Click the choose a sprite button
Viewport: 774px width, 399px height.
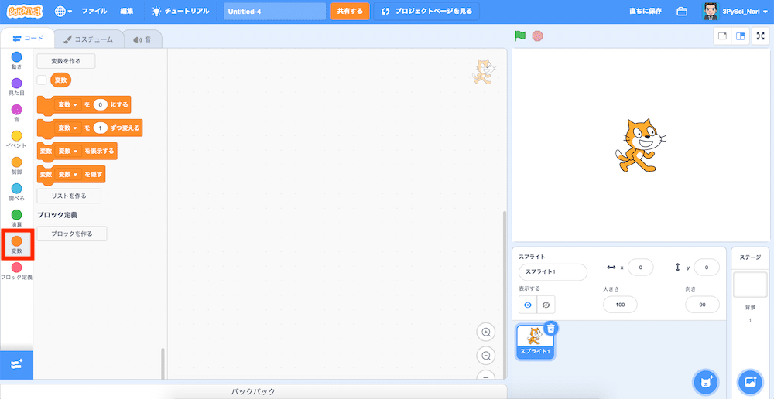(707, 381)
